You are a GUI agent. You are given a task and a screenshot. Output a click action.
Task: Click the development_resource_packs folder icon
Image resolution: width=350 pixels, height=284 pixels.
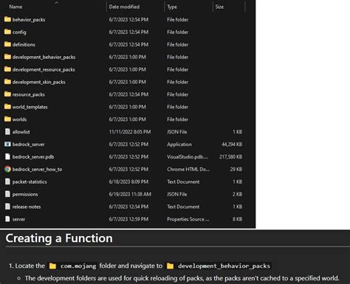tap(7, 69)
